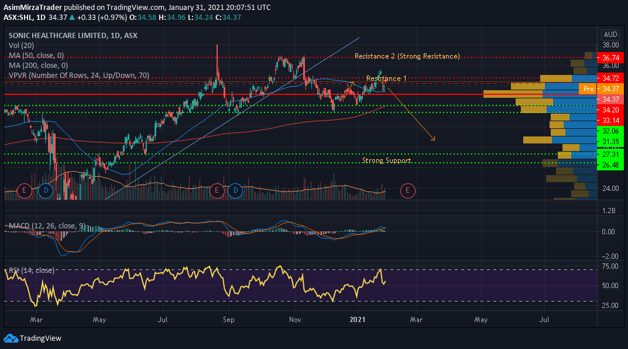Screen dimensions: 628x349
Task: Click the MACD (12, 26, close, 9) legend
Action: [x=47, y=226]
